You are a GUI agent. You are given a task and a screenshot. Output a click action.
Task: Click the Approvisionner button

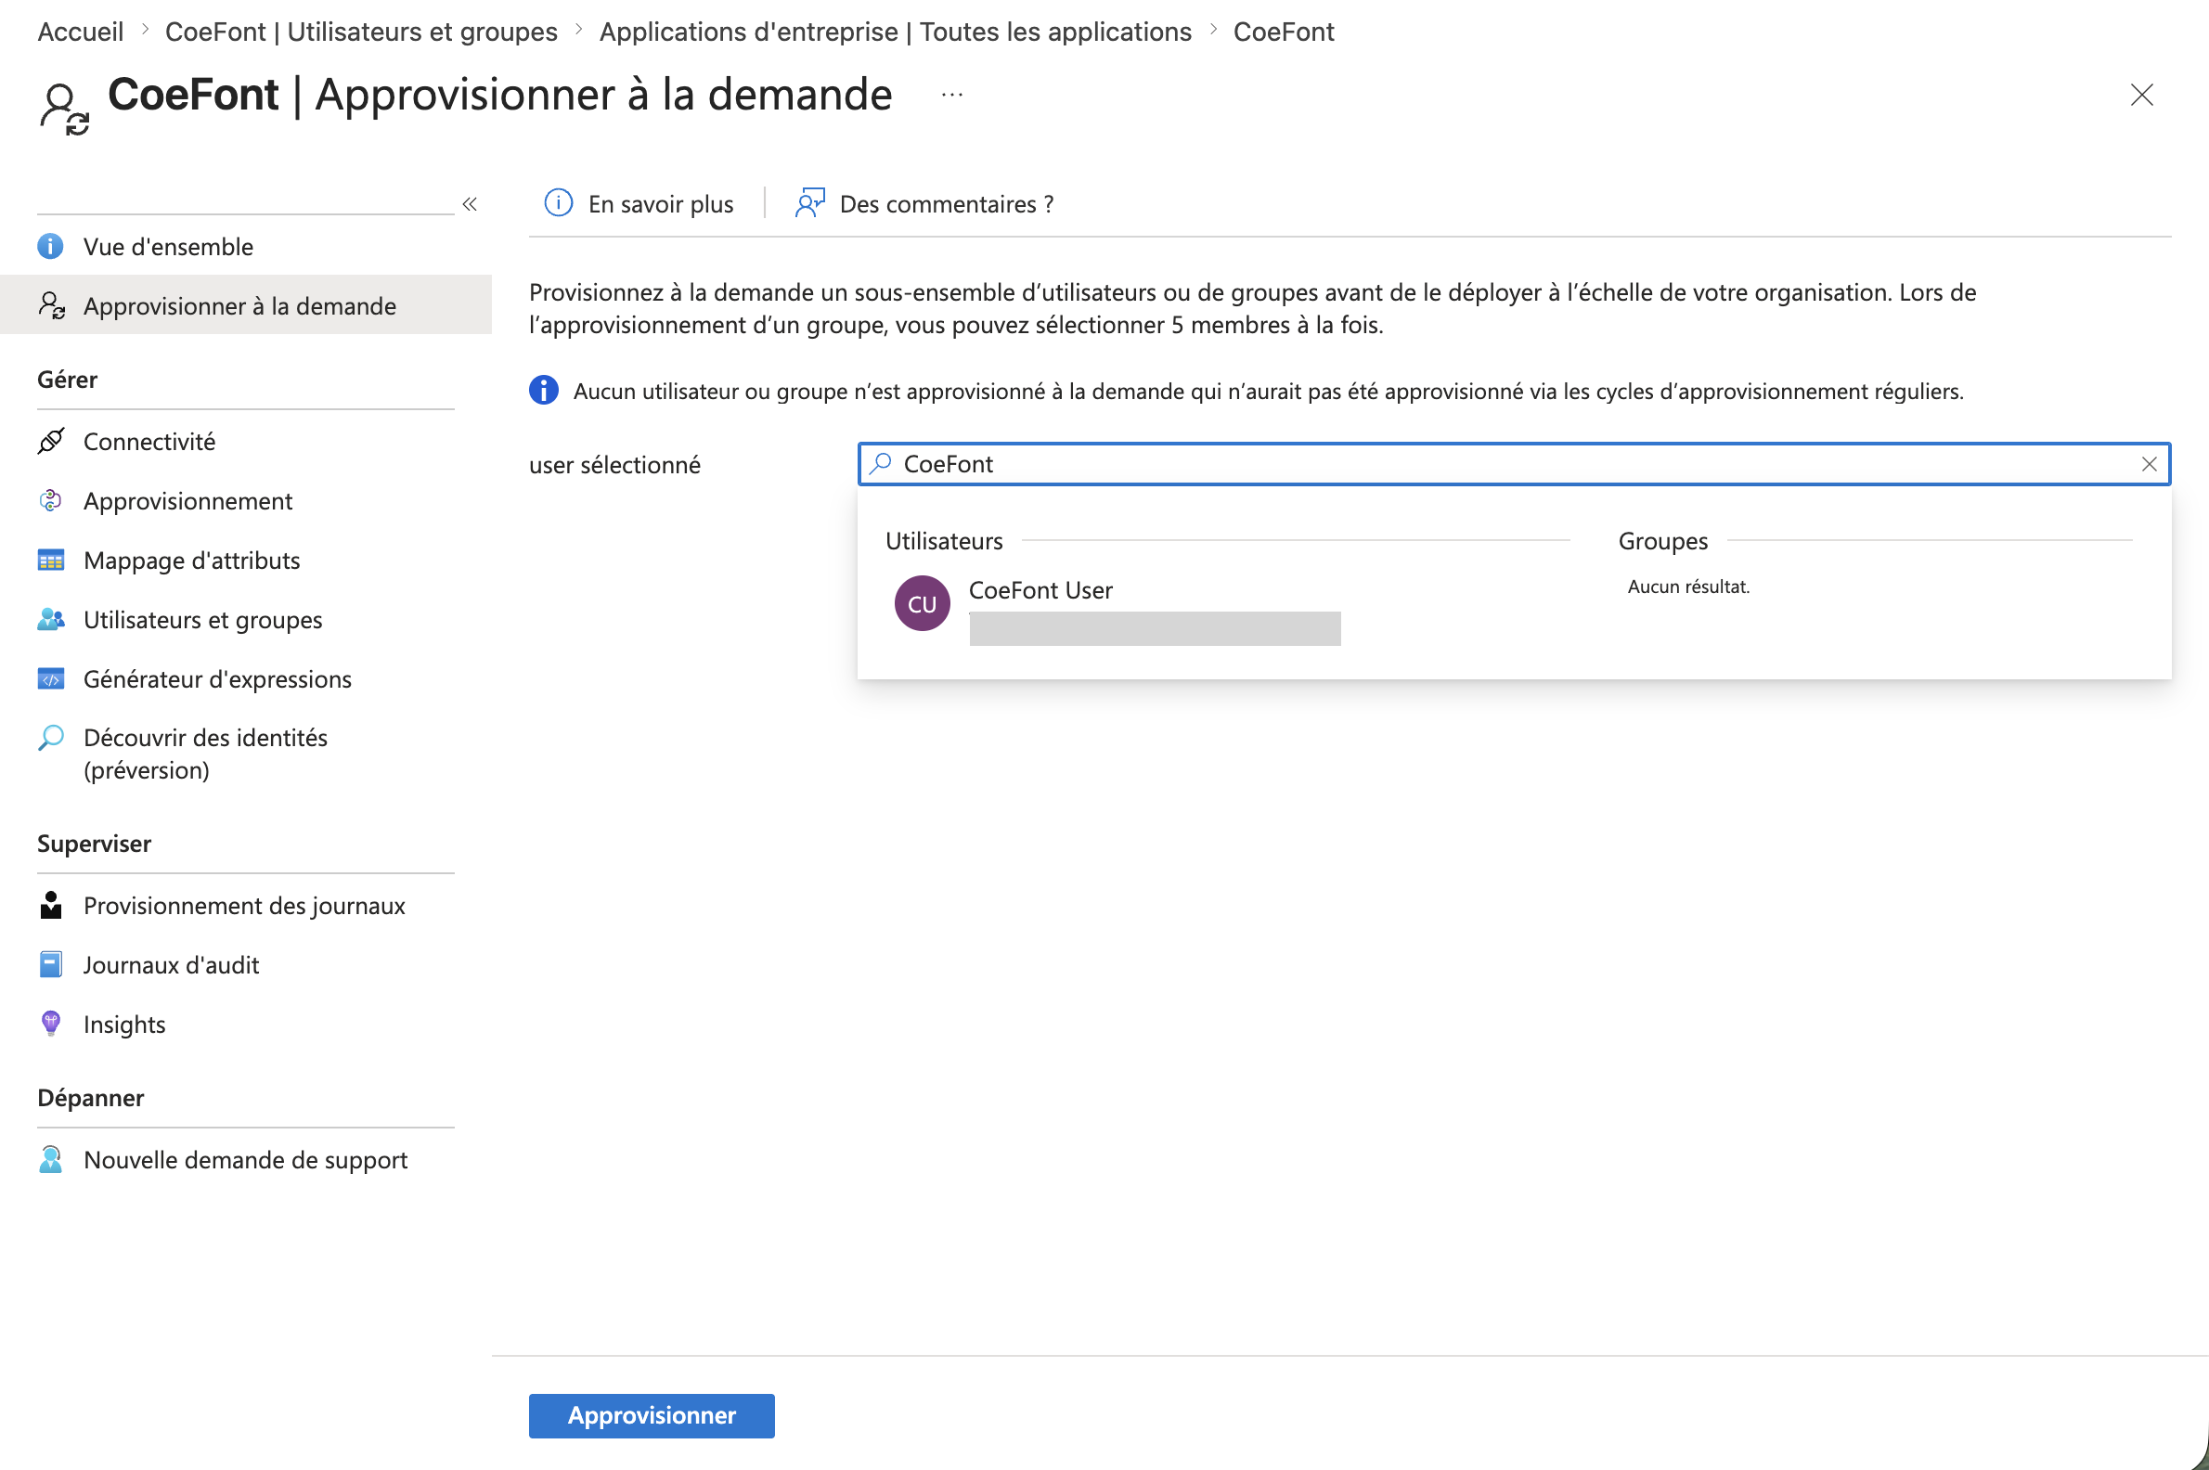(652, 1414)
